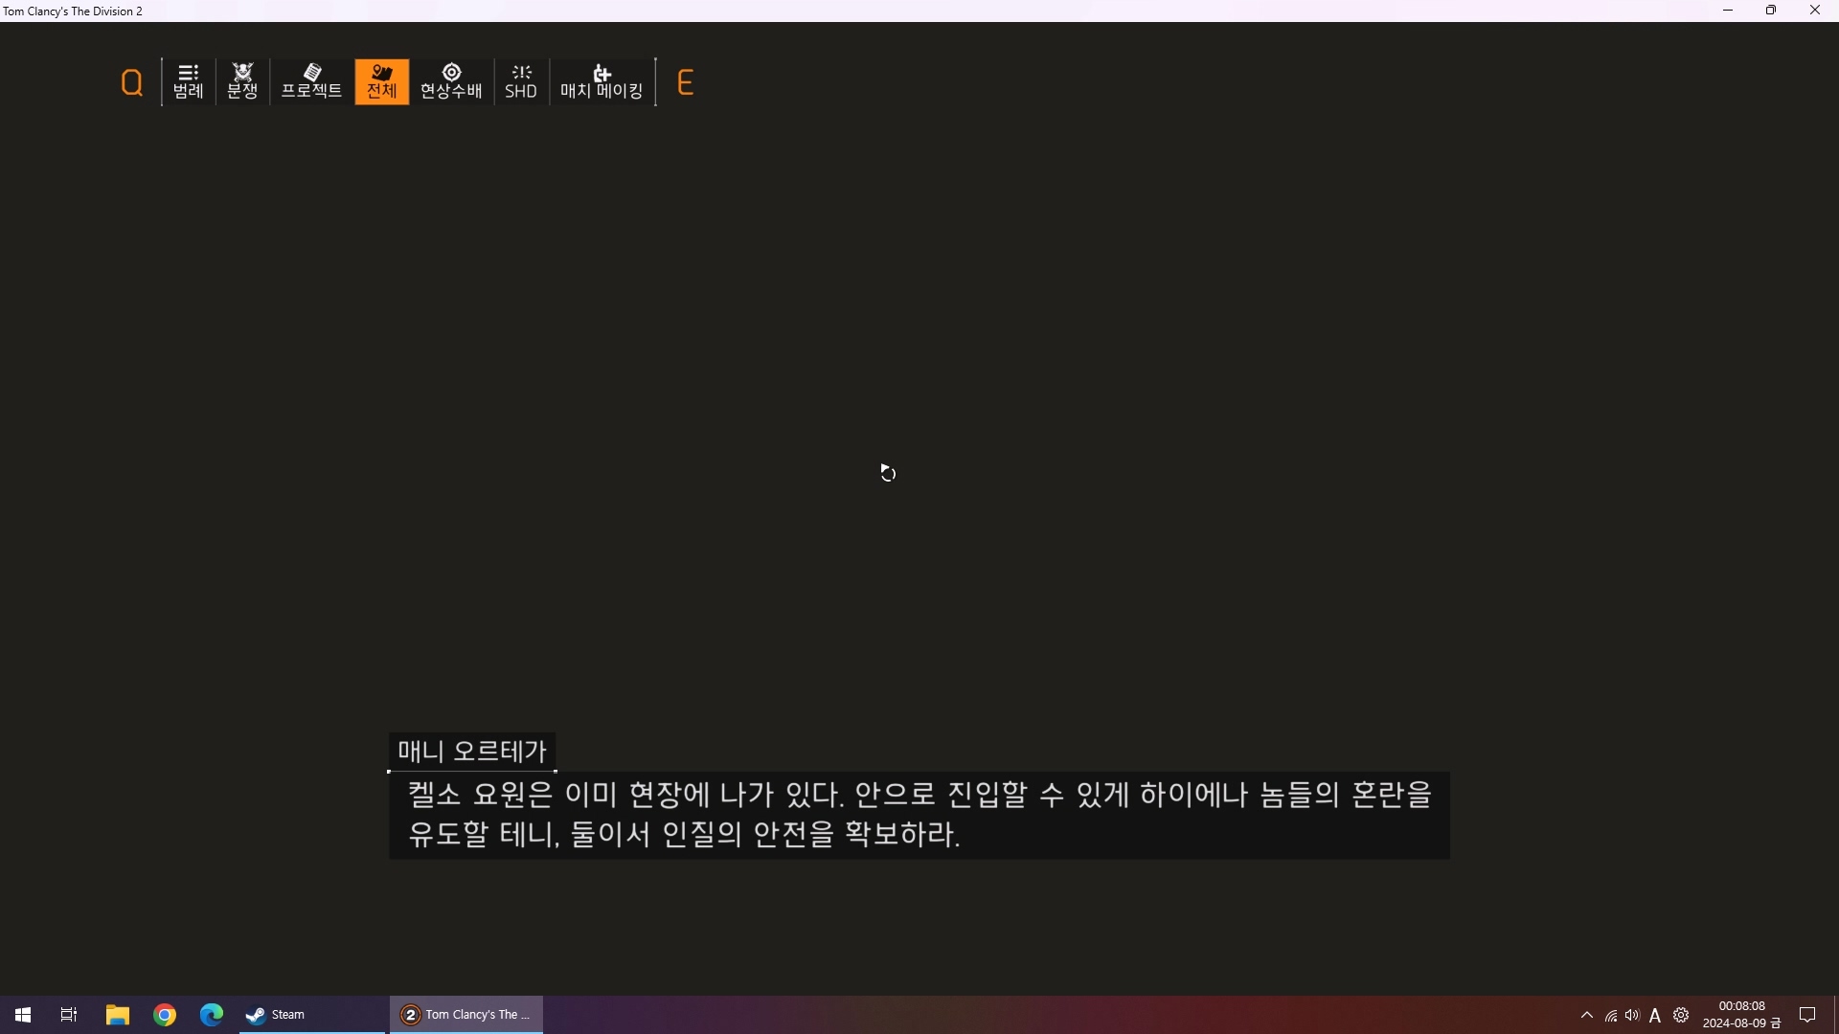This screenshot has height=1034, width=1839.
Task: Click the 매니 오르테가 speaker name label
Action: pyautogui.click(x=471, y=752)
